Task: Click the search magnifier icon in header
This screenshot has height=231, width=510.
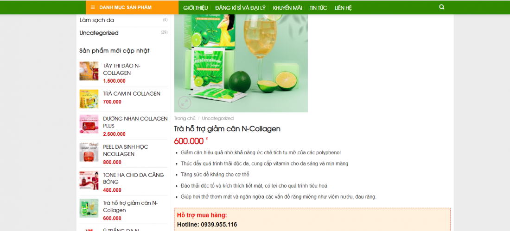Action: coord(441,7)
